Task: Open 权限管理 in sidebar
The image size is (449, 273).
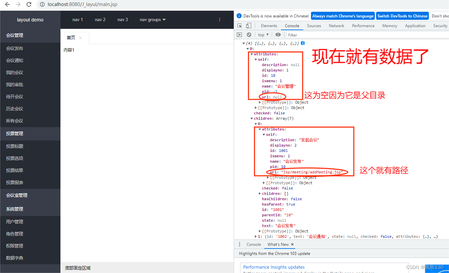Action: coord(30,246)
